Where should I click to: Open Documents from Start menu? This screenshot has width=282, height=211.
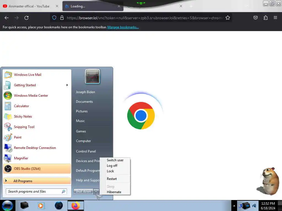pos(84,102)
